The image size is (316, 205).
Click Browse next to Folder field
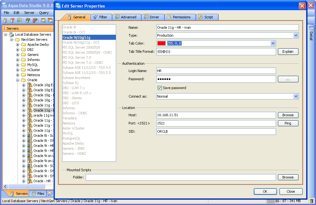tap(288, 177)
